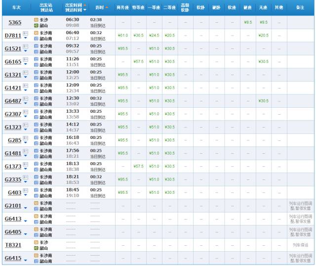The width and height of the screenshot is (316, 266).
Task: Expand stop details arrow for train G6405
Action: pyautogui.click(x=25, y=234)
